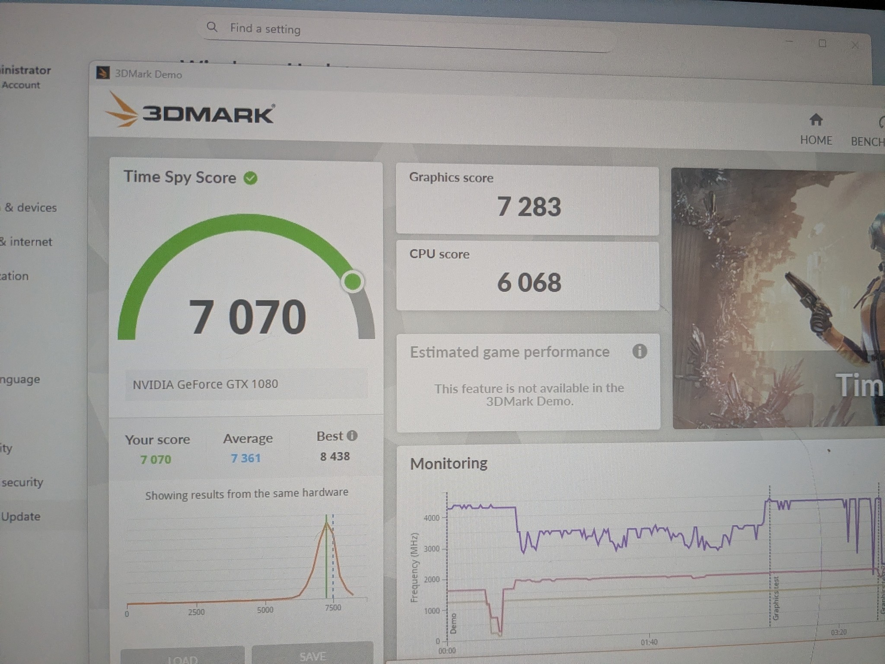885x664 pixels.
Task: Click the 3DMark Demo title bar icon
Action: [102, 73]
